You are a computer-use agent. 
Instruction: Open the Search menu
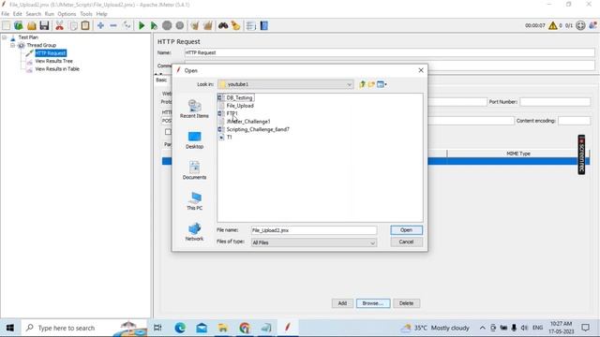34,14
